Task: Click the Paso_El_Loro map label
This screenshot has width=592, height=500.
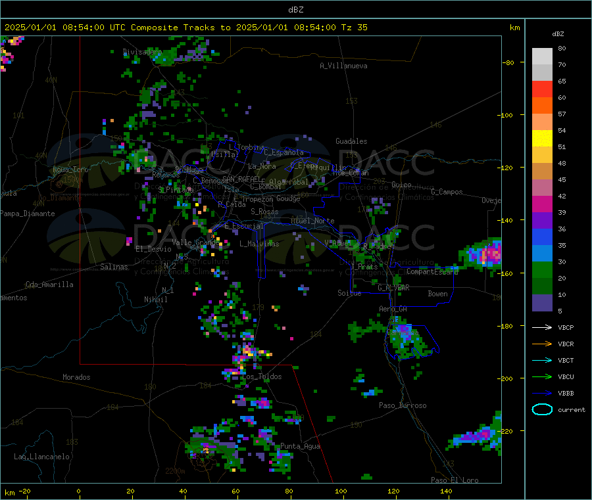Action: coord(455,480)
